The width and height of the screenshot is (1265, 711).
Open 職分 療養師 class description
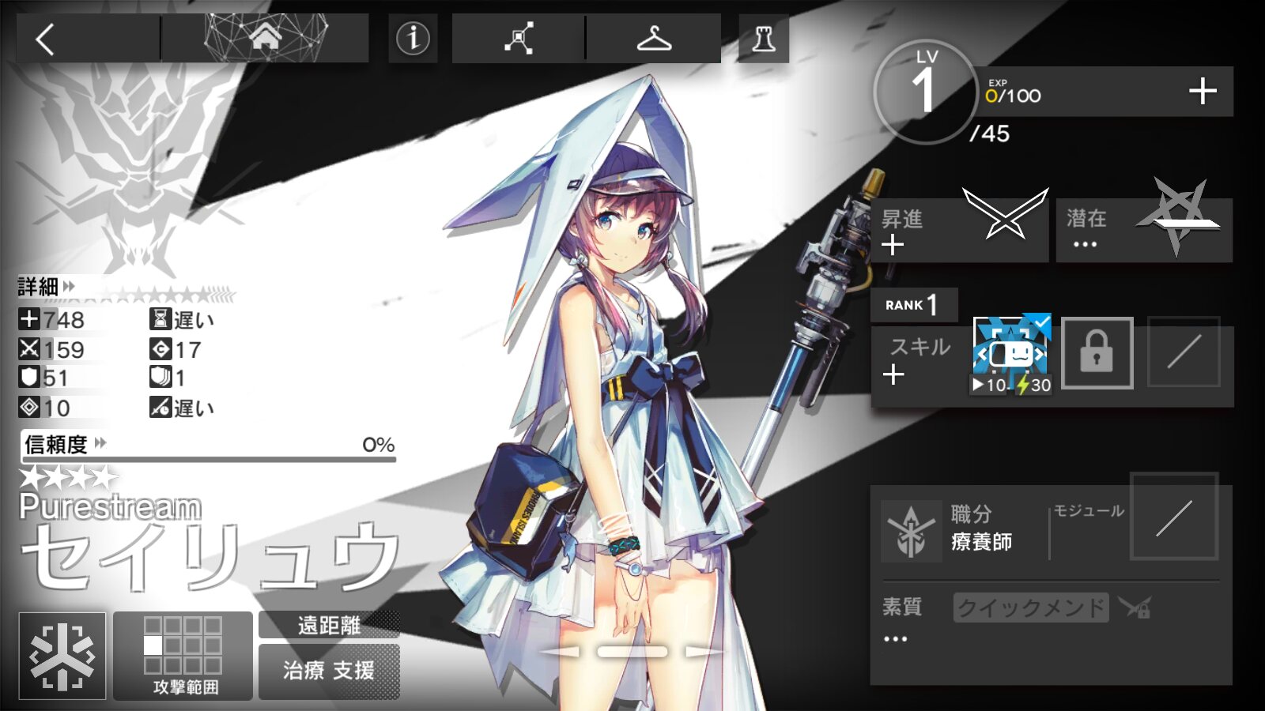(981, 529)
